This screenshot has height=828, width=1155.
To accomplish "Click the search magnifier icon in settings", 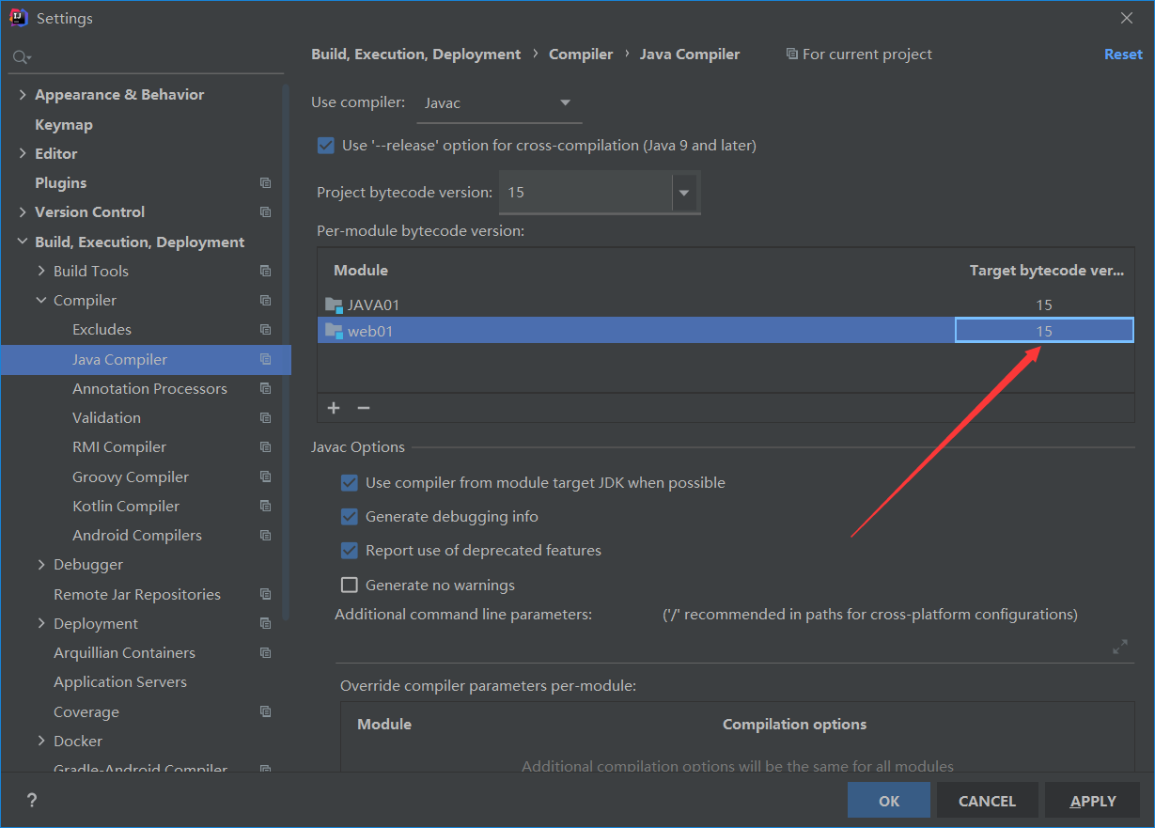I will [21, 58].
